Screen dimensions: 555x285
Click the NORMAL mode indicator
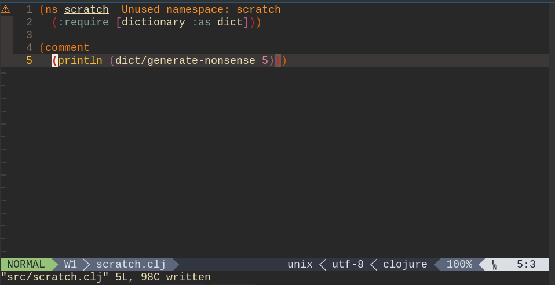click(25, 265)
